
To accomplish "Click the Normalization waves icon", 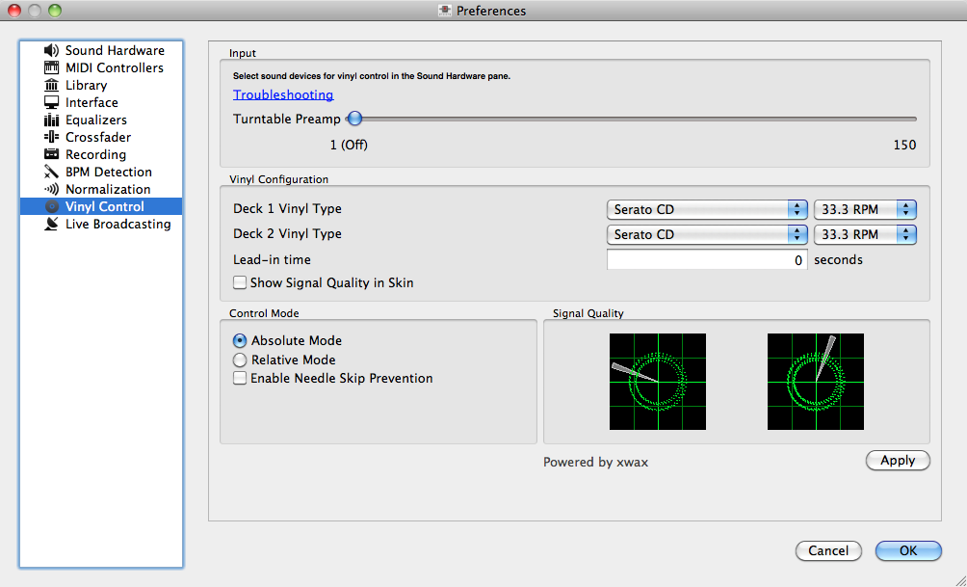I will pos(52,189).
